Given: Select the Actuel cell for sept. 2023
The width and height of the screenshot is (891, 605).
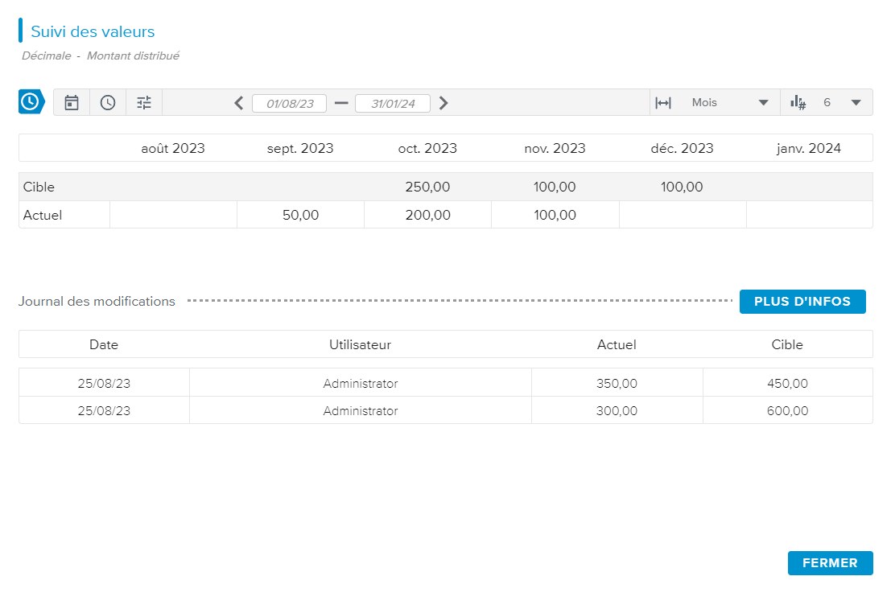Looking at the screenshot, I should pos(300,215).
